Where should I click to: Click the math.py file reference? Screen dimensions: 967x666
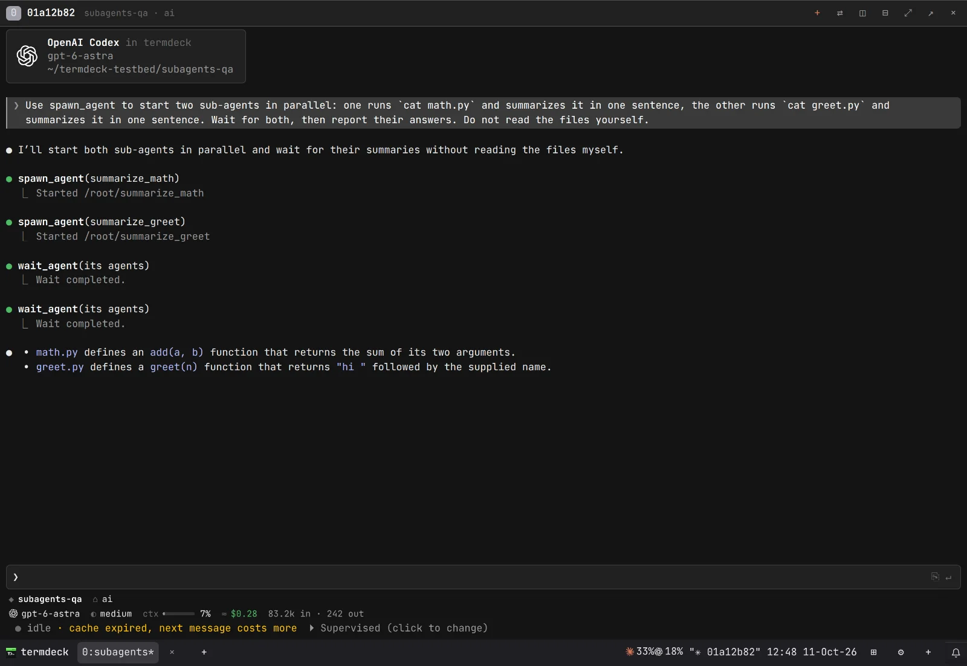click(57, 353)
